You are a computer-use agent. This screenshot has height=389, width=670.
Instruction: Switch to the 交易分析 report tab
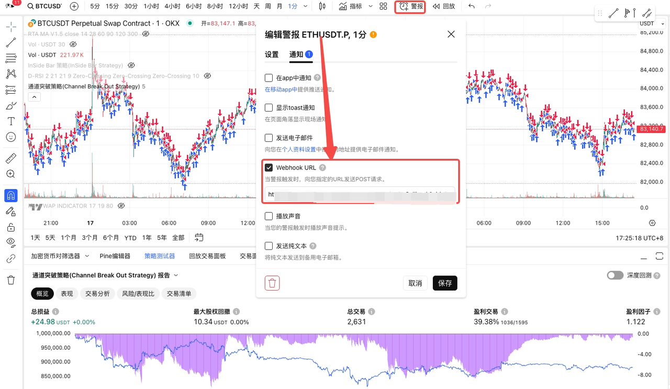(98, 294)
